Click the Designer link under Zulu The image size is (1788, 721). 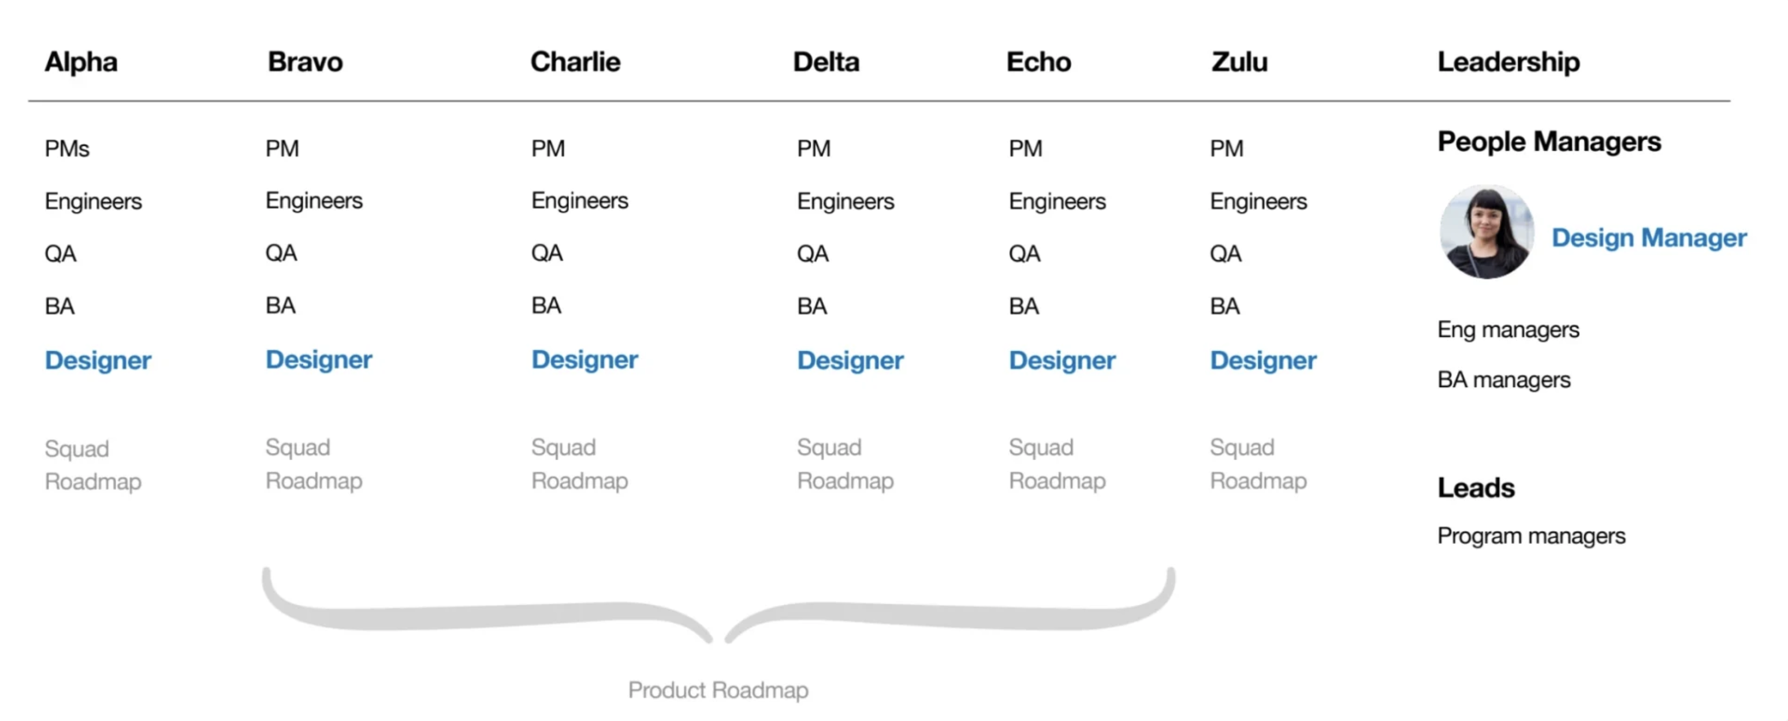point(1263,360)
